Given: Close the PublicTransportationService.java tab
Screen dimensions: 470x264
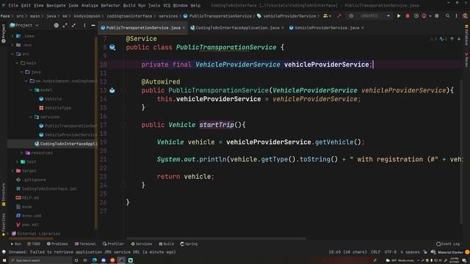Looking at the screenshot, I should coord(184,28).
